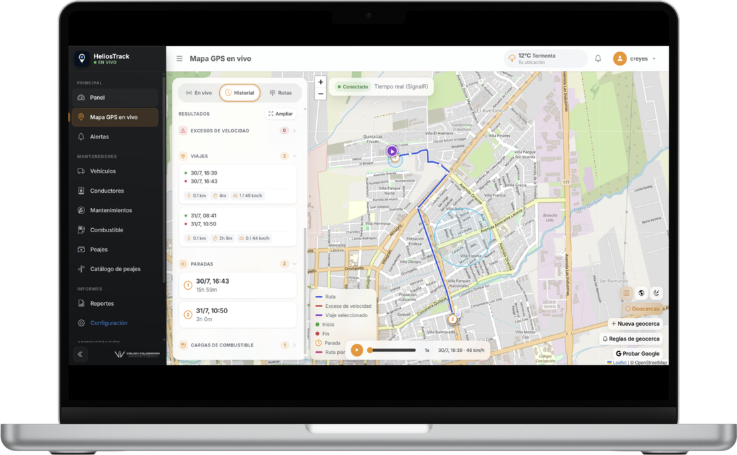Open Mapa GPS en vivo in the sidebar
Viewport: 737px width, 455px height.
coord(115,117)
